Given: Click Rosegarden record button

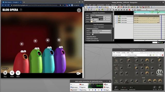Looking at the screenshot, I should point(129,10).
